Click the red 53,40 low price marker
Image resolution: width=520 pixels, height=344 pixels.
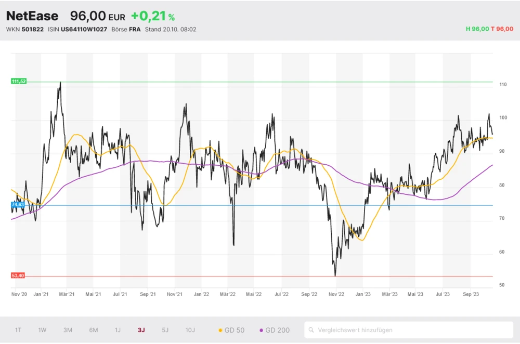(18, 276)
